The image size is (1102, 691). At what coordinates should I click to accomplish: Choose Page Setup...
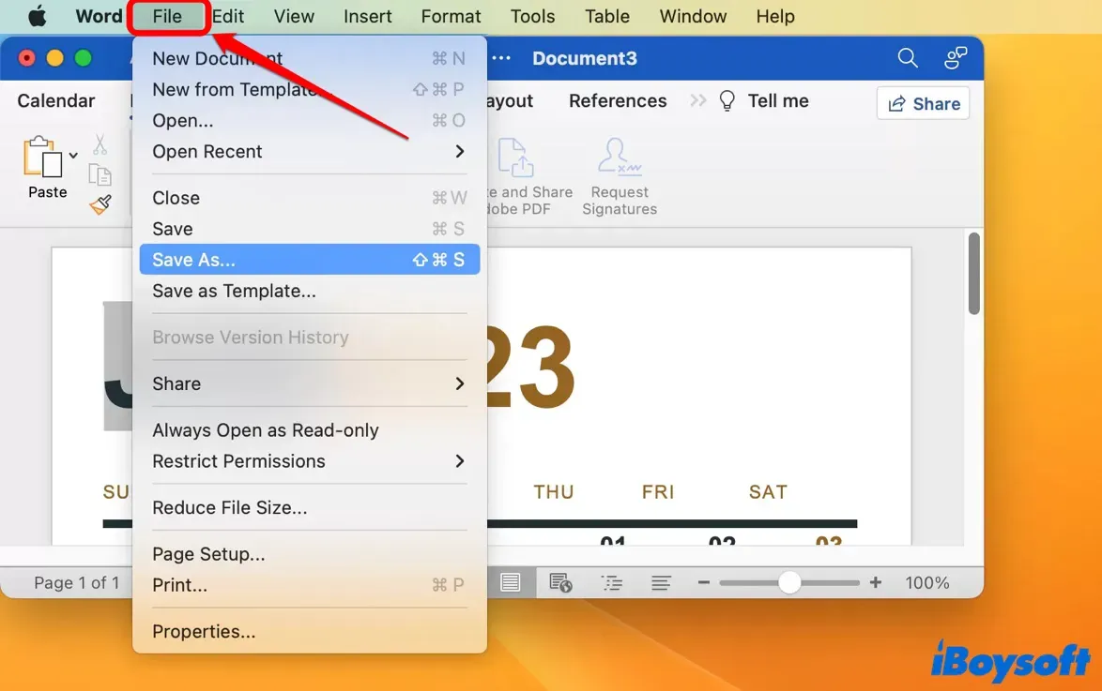tap(309, 554)
